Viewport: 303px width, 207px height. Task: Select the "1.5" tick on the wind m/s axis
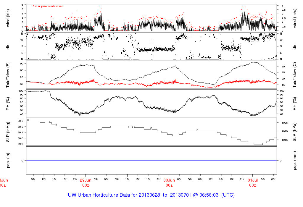click(283, 18)
